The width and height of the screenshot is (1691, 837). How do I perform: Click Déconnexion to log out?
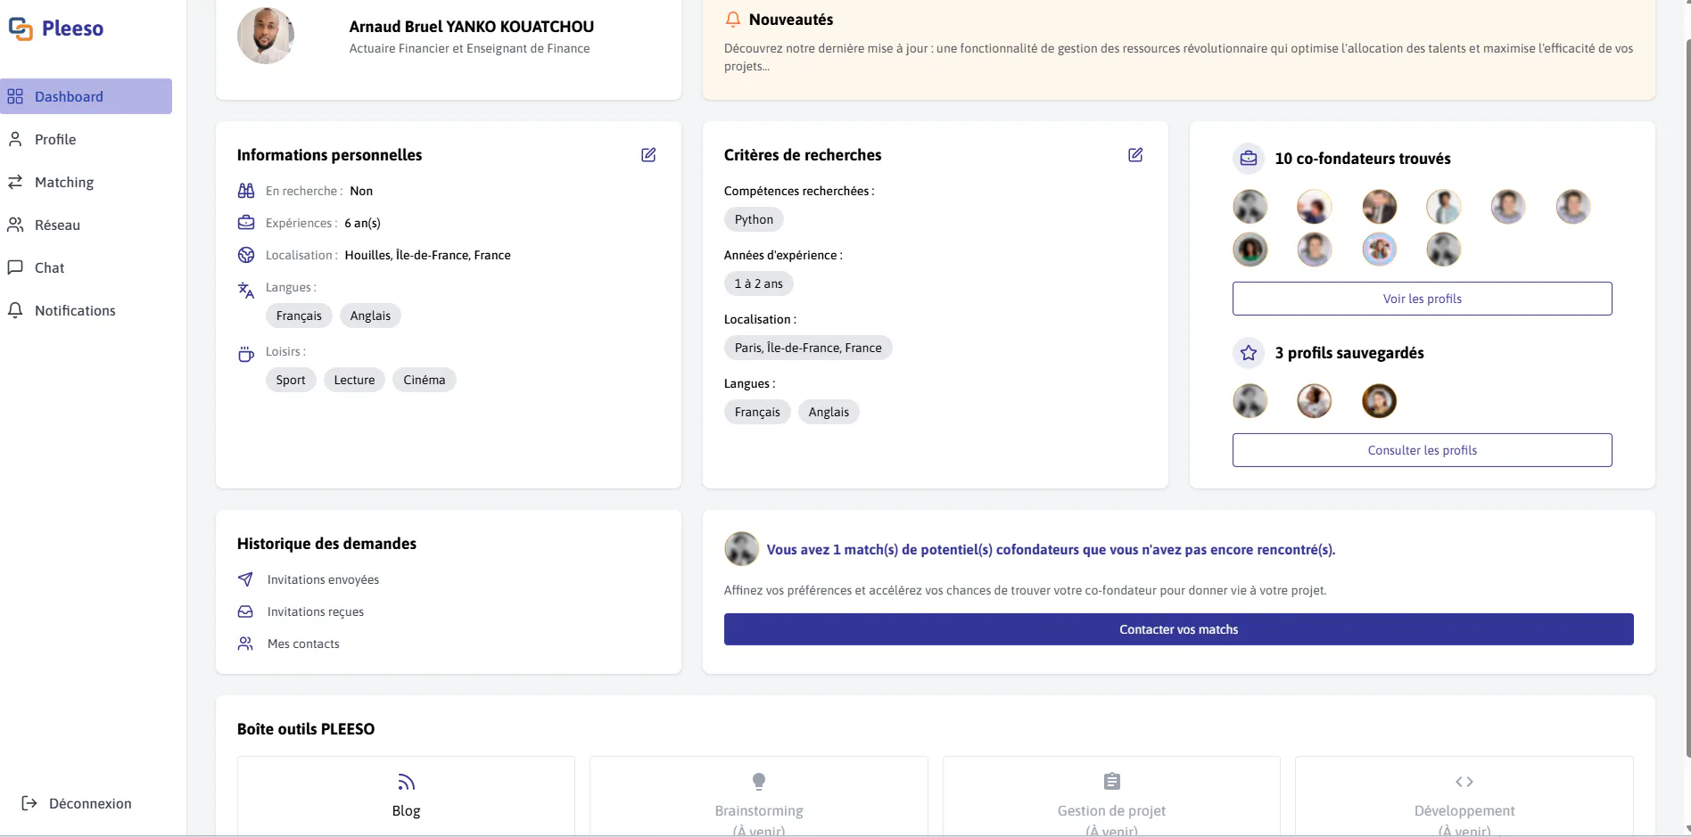pos(77,803)
